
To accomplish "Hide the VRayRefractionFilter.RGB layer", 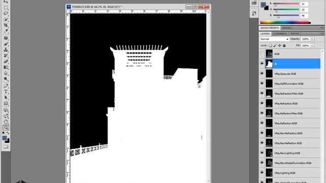I will 262,94.
